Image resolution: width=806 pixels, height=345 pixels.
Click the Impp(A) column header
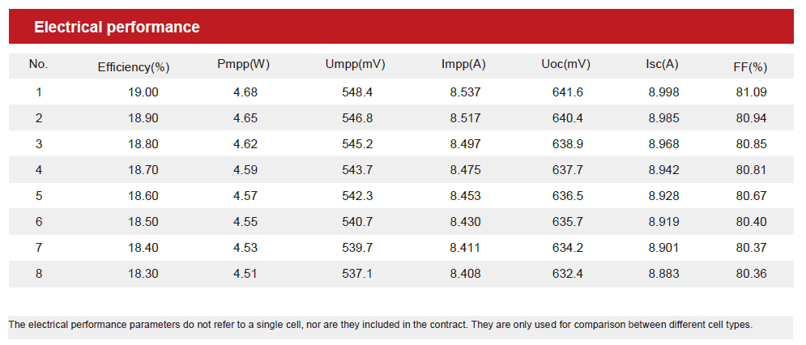[x=463, y=65]
